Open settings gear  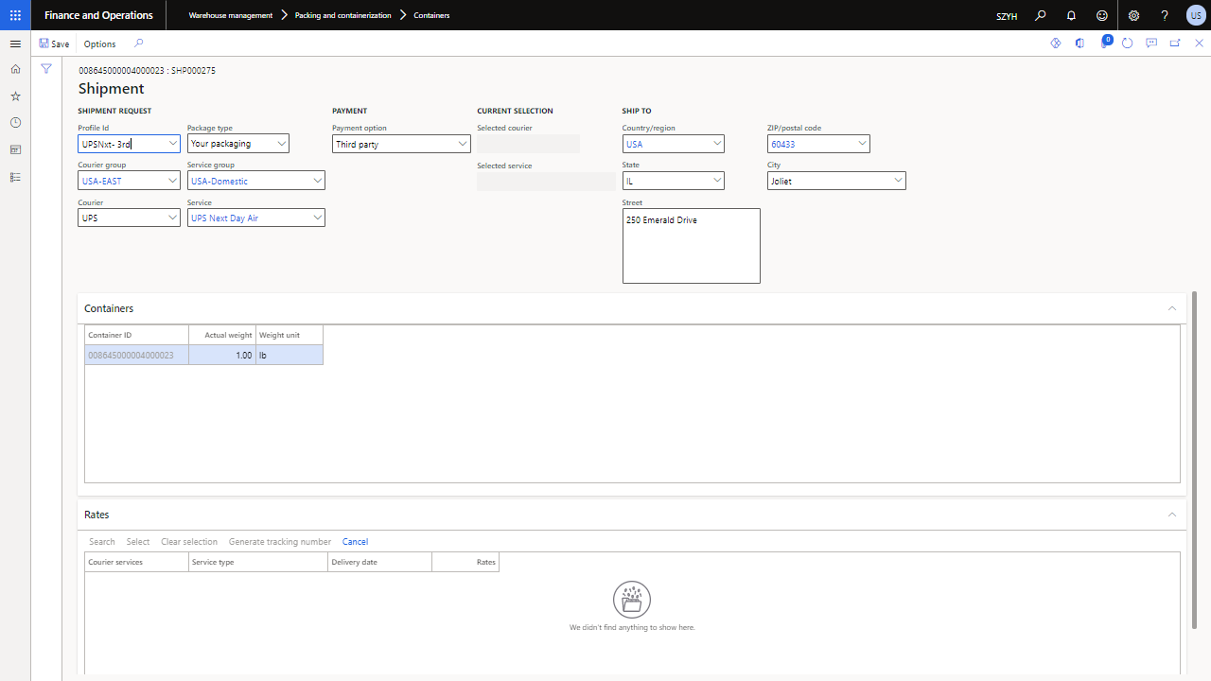click(1133, 15)
